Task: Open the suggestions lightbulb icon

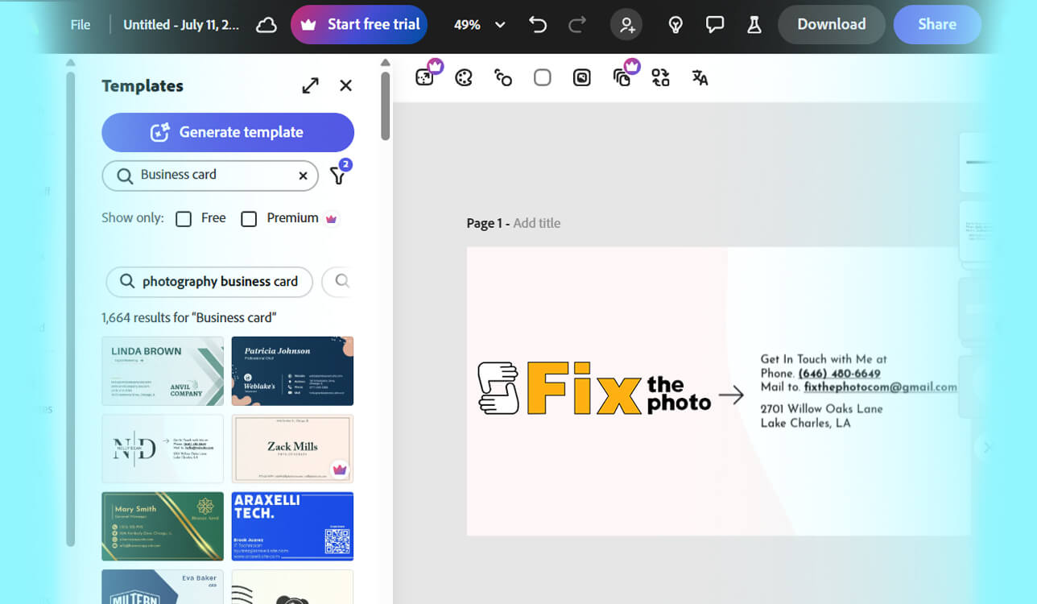Action: [x=675, y=24]
